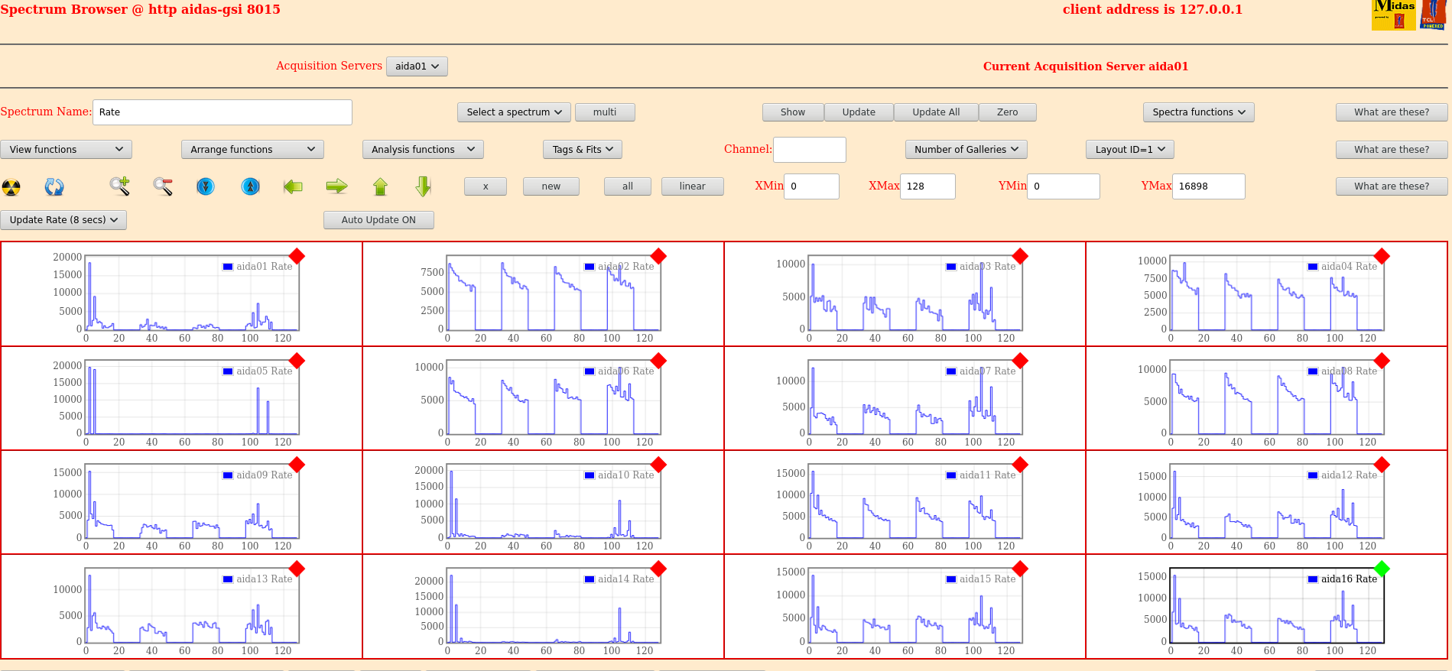Toggle the green diamond on aida16 Rate
Viewport: 1452px width, 671px height.
click(x=1382, y=569)
